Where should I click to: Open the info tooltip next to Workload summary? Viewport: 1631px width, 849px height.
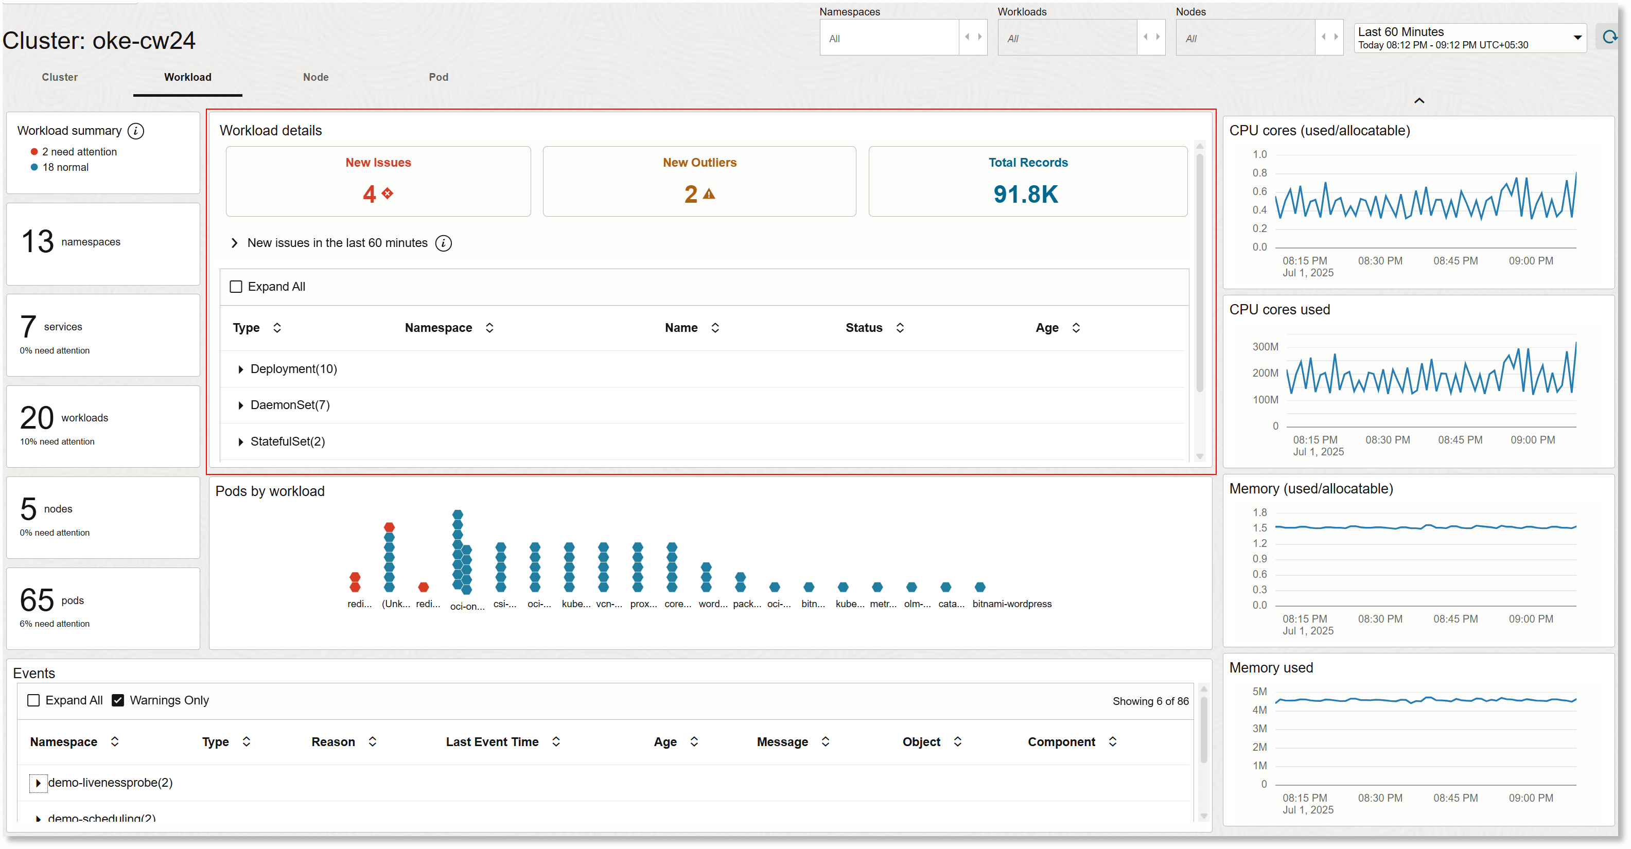point(135,131)
